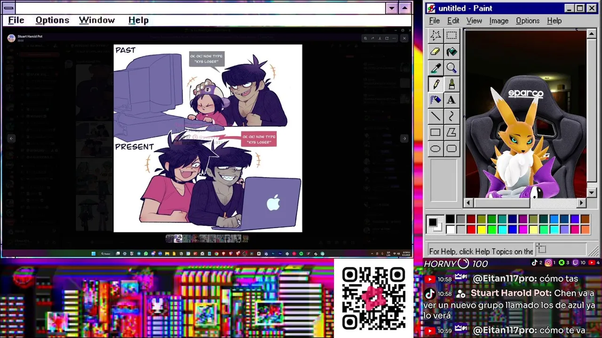This screenshot has width=602, height=338.
Task: Download the image with the viewer's download icon
Action: [380, 38]
